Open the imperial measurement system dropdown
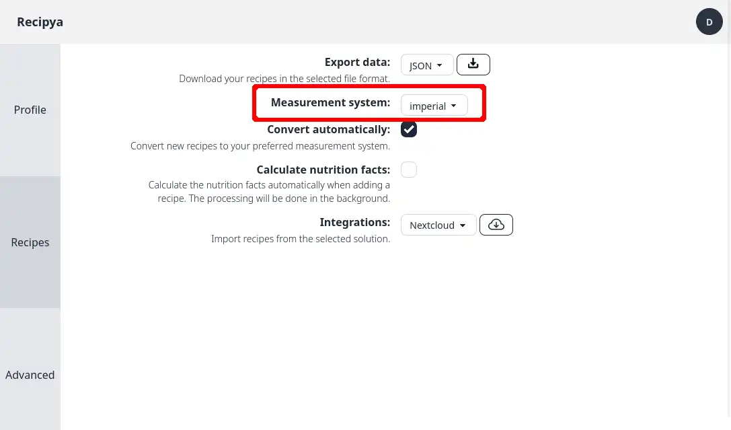The image size is (731, 430). (x=434, y=106)
